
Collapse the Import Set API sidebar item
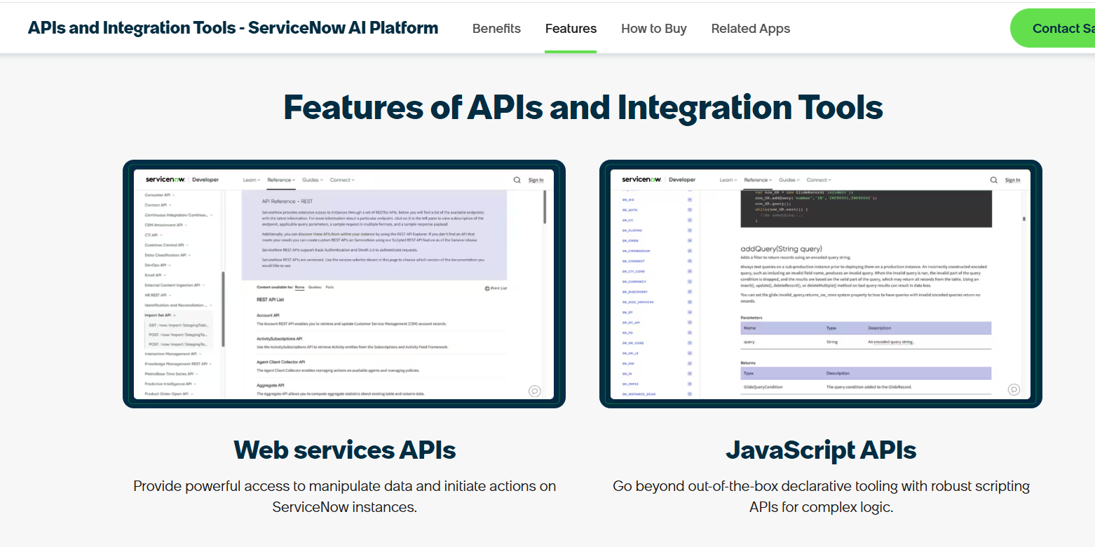(161, 315)
